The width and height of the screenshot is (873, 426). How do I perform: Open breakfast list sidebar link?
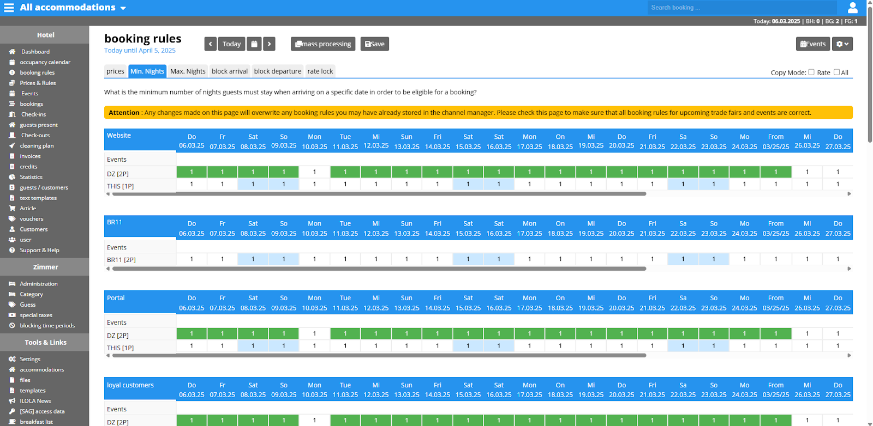[37, 422]
